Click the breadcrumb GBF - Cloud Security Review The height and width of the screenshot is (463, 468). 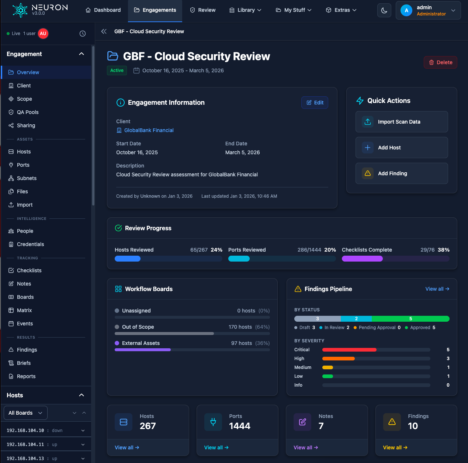tap(149, 31)
